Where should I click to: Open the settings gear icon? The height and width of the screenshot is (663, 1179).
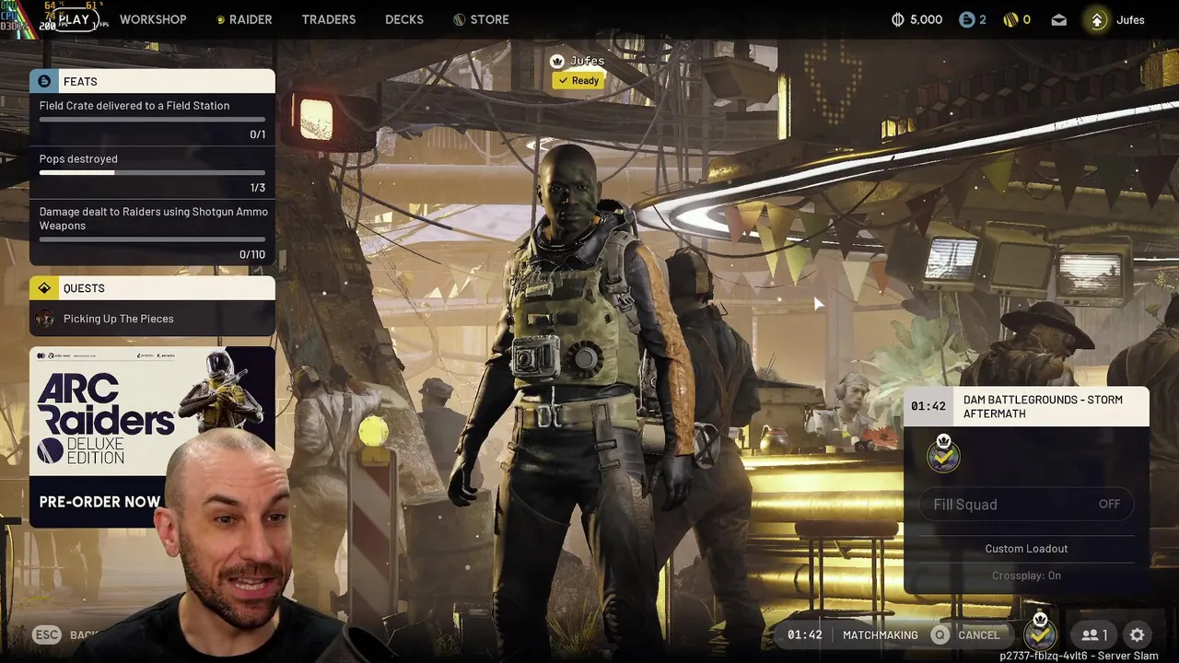[1138, 634]
